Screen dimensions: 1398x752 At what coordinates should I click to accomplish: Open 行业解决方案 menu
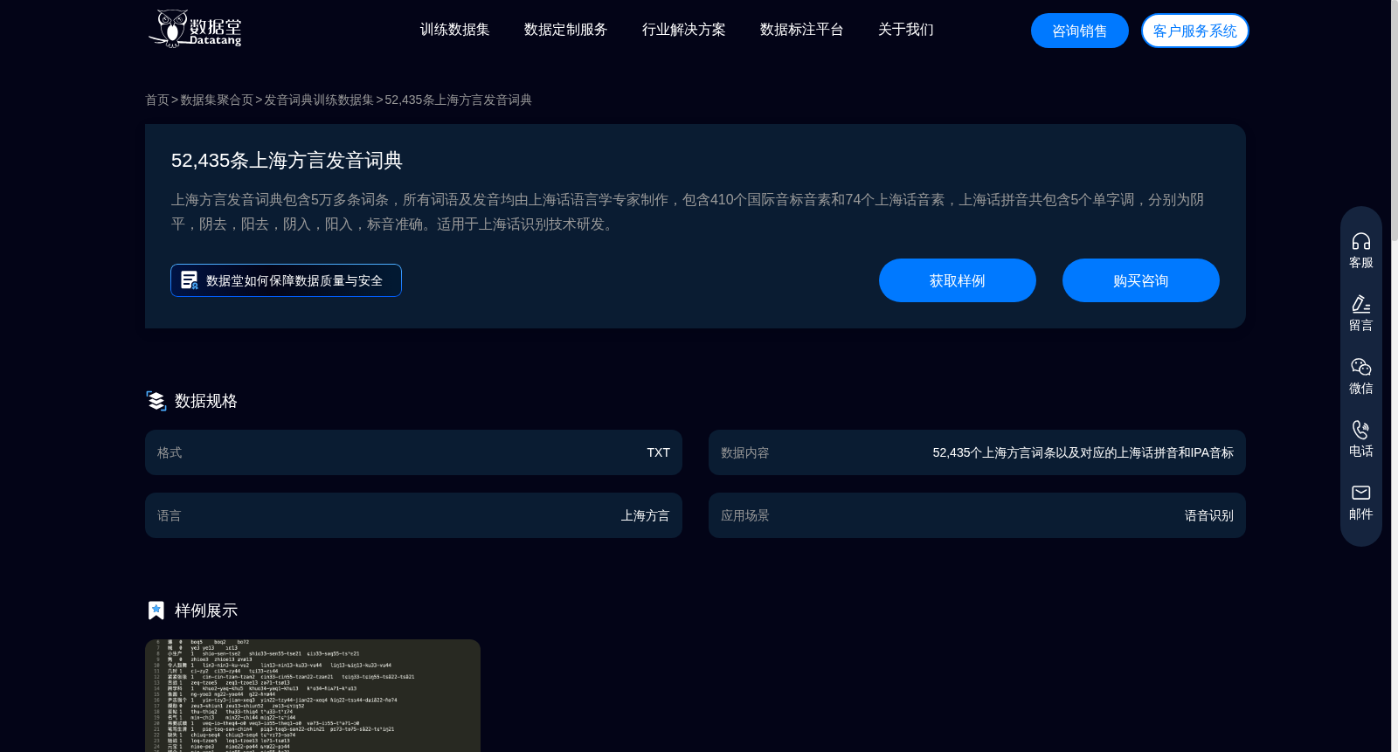pyautogui.click(x=683, y=30)
